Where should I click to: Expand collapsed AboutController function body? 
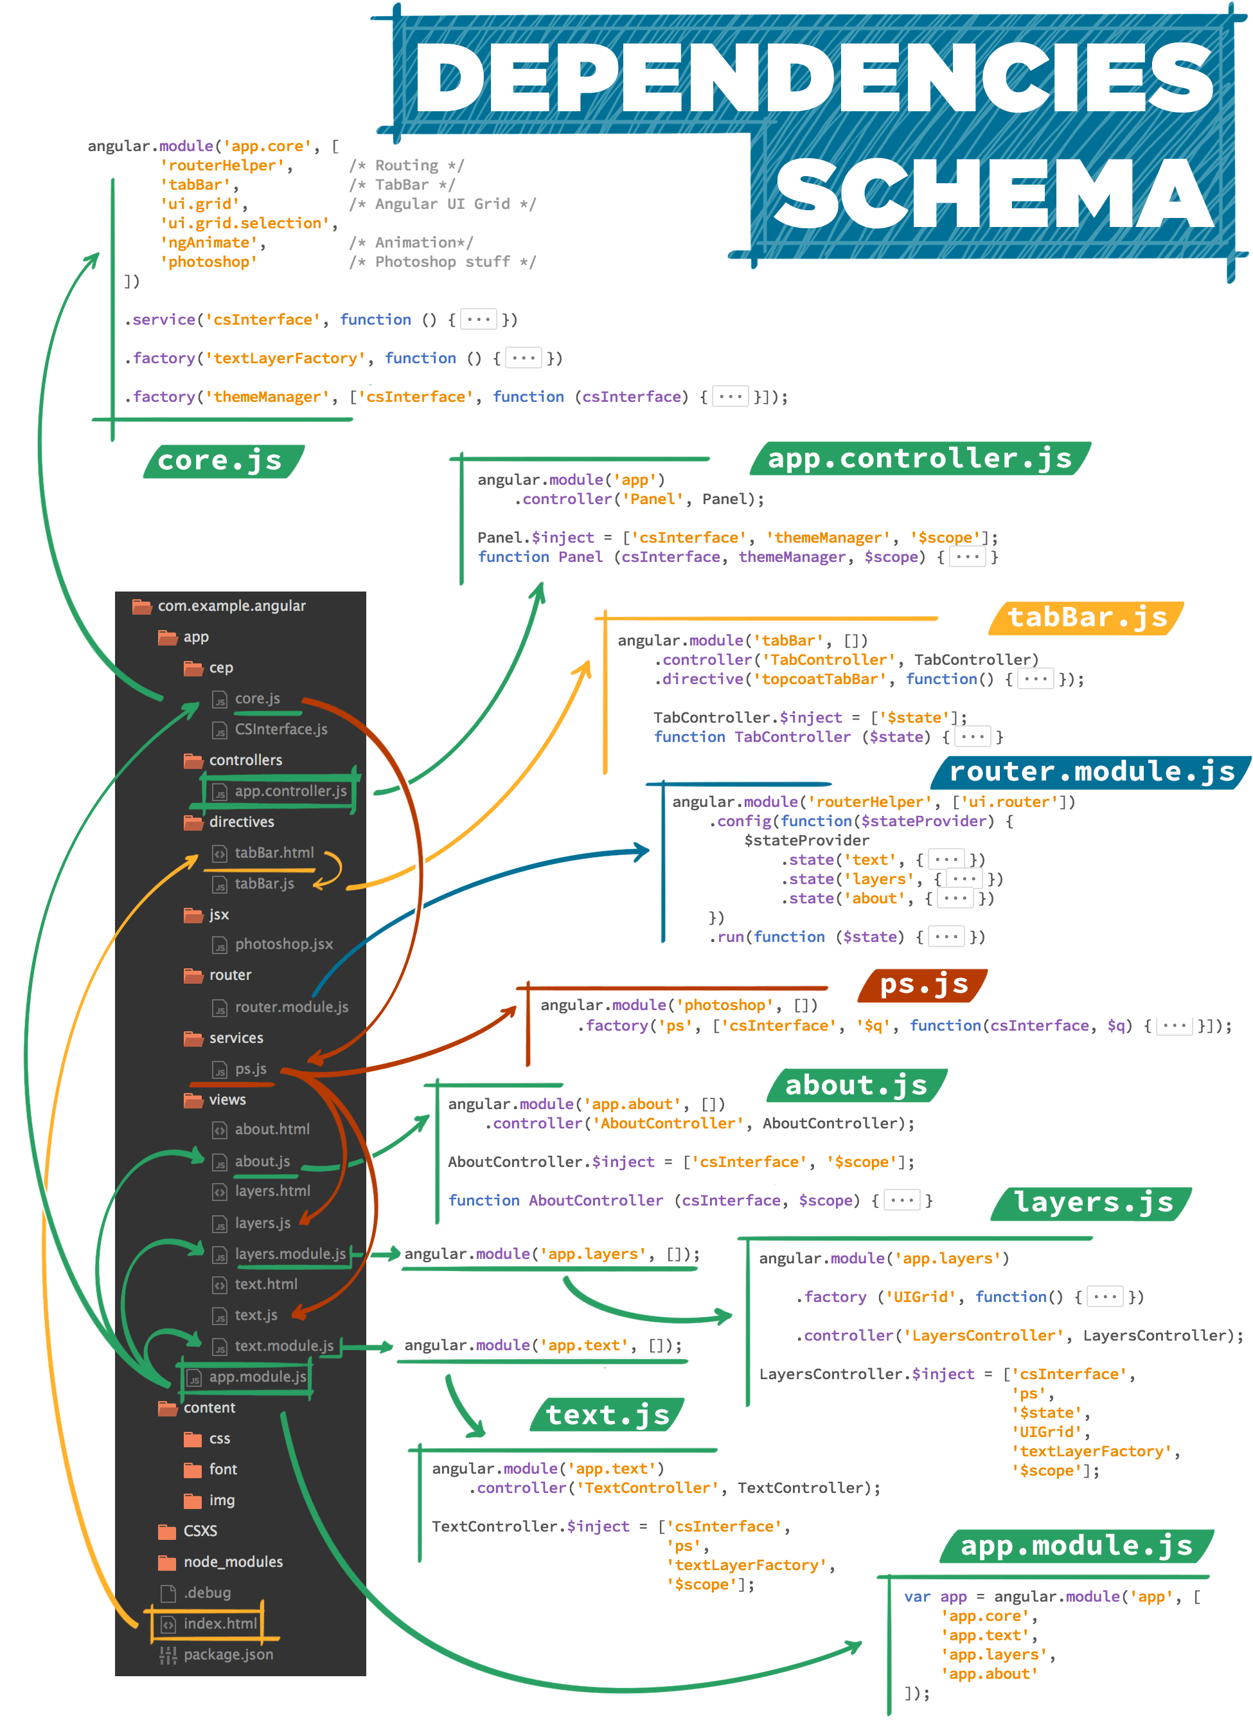click(x=902, y=1200)
